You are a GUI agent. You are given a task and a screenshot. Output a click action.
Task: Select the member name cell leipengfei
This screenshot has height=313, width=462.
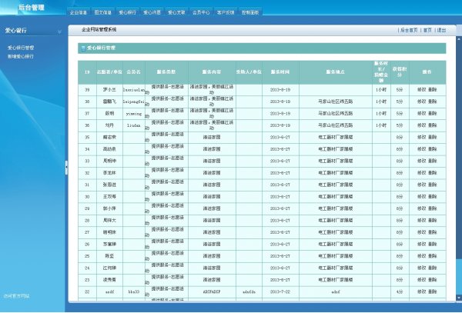point(134,102)
